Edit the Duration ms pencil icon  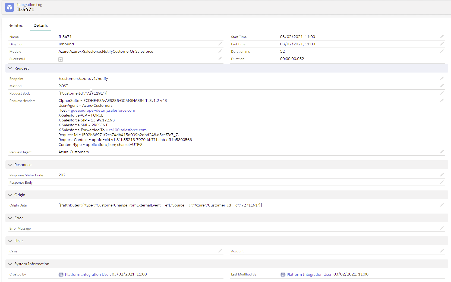click(x=442, y=51)
